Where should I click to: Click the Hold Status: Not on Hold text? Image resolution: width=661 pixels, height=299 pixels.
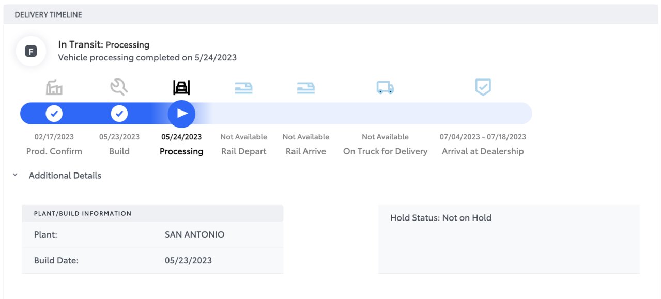click(441, 218)
